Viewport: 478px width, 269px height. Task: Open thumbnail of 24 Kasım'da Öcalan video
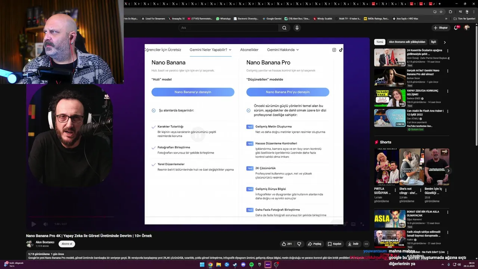click(390, 57)
